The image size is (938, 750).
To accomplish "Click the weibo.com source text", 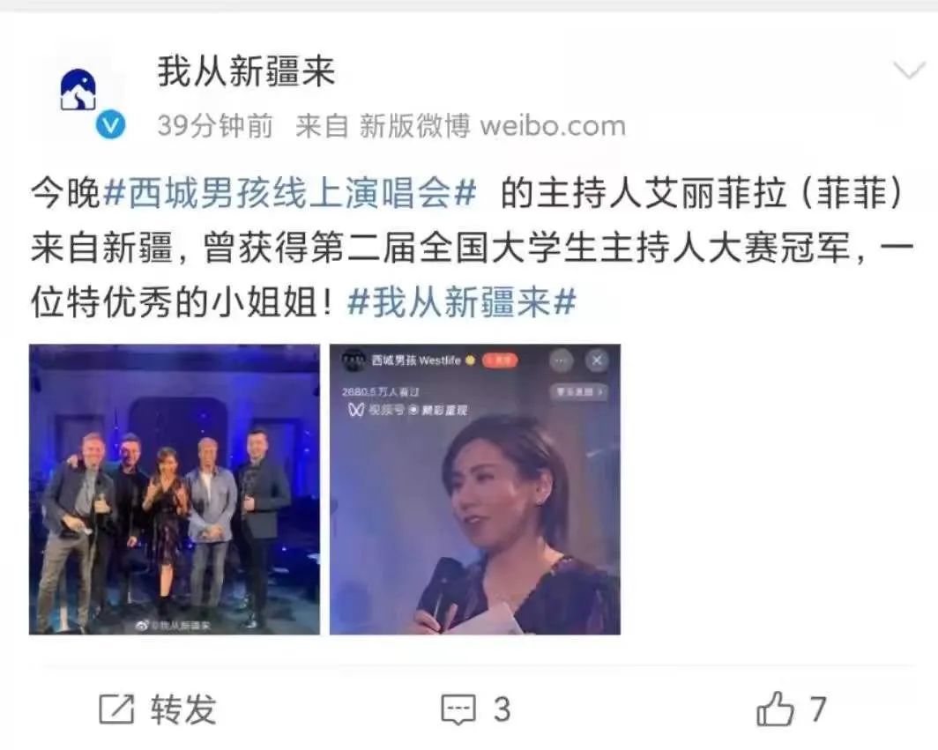I will [x=553, y=126].
